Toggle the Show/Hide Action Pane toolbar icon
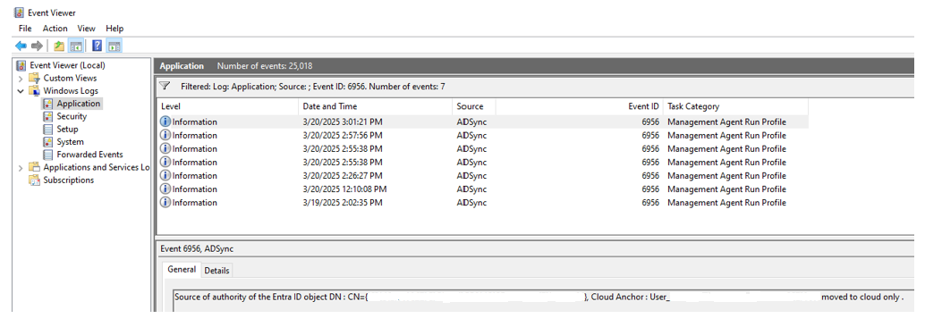Image resolution: width=925 pixels, height=327 pixels. pyautogui.click(x=114, y=46)
